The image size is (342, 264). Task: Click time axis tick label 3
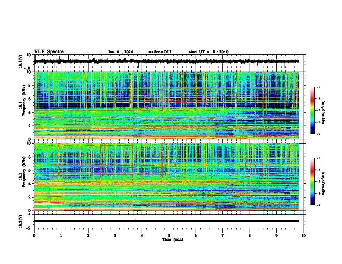click(115, 236)
